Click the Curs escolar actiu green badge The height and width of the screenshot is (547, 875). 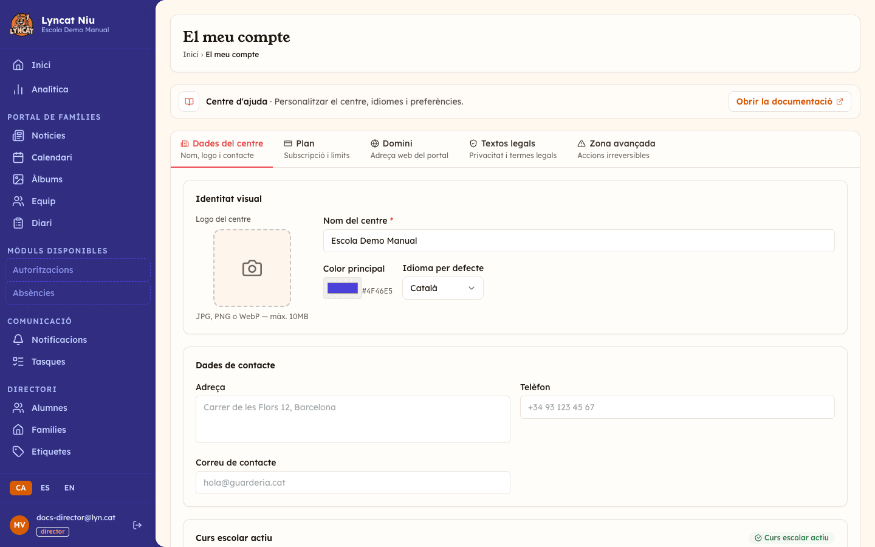point(792,538)
